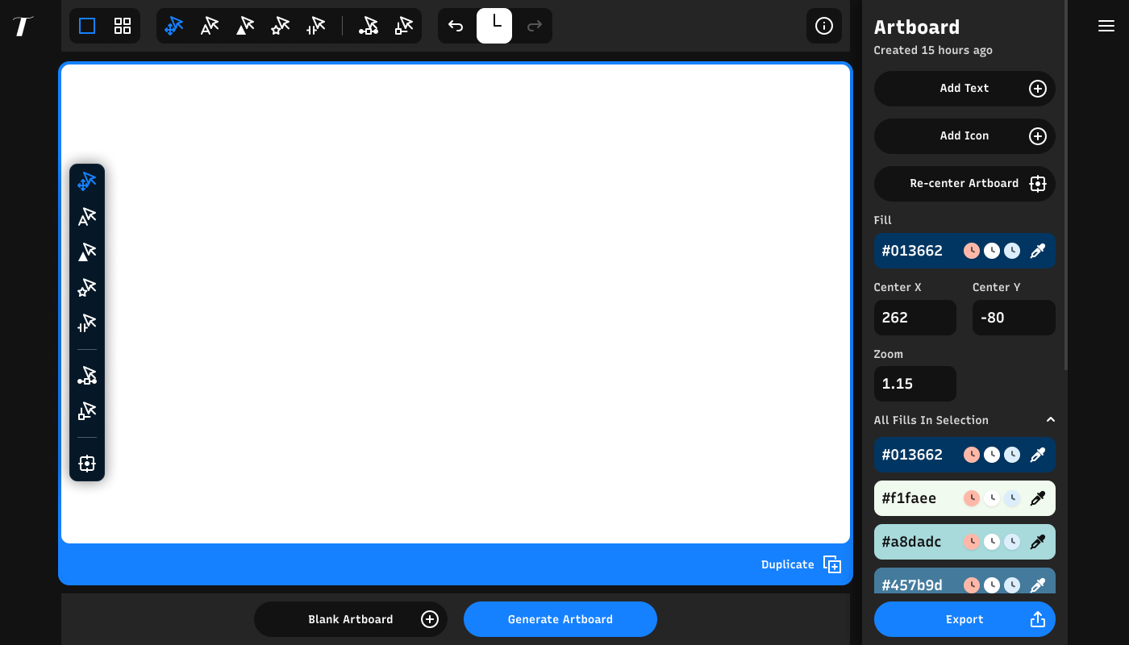Click re-center icon in the floating canvas toolbar
This screenshot has height=645, width=1129.
[x=87, y=464]
